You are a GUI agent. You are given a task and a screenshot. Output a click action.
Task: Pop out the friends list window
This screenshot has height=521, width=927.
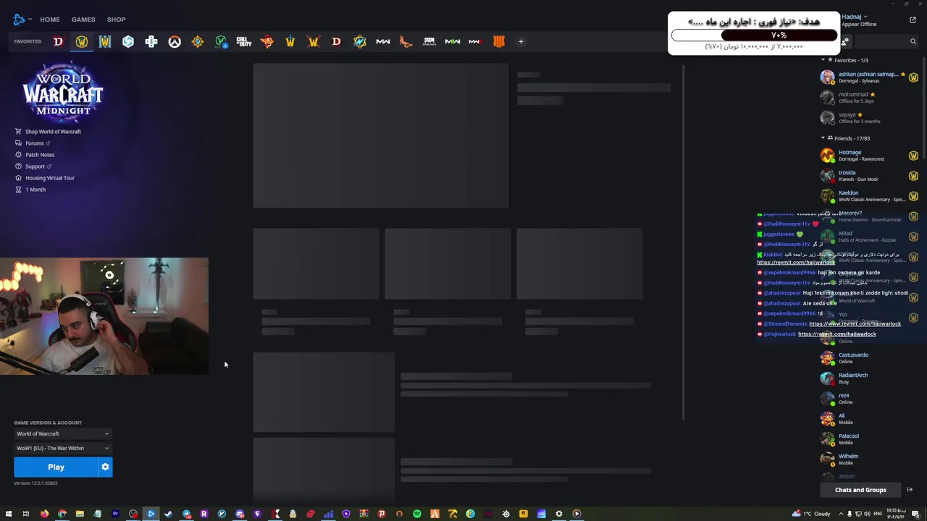[x=913, y=20]
